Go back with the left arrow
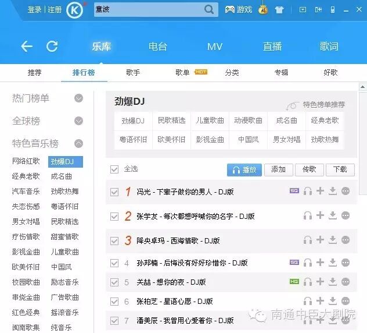This screenshot has width=367, height=333. [x=27, y=46]
